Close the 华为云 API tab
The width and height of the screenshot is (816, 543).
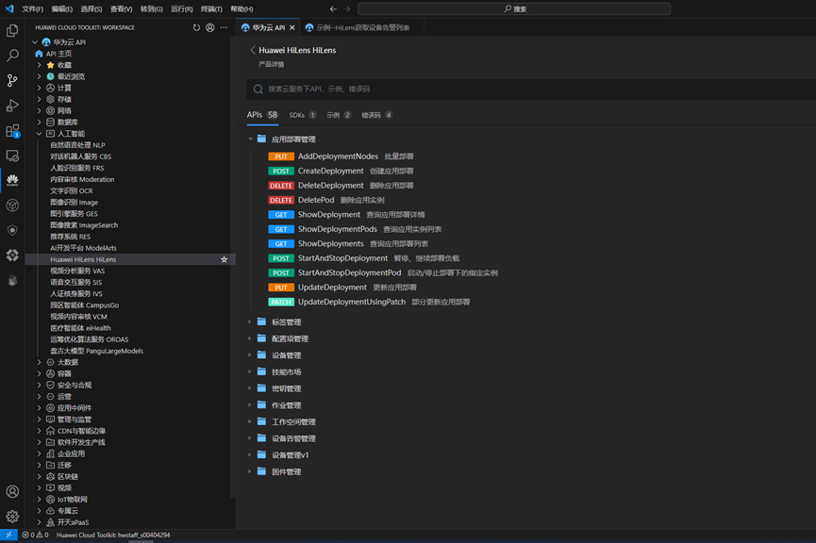click(291, 27)
